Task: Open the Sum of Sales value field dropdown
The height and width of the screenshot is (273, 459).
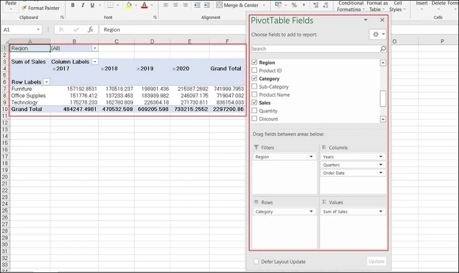Action: (380, 211)
